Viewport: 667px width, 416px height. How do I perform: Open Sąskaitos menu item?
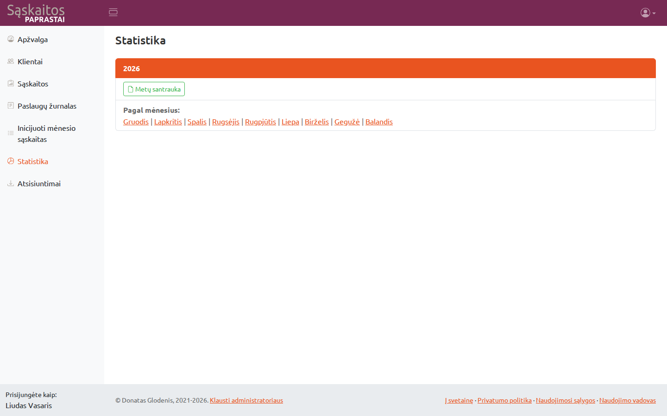pos(52,84)
